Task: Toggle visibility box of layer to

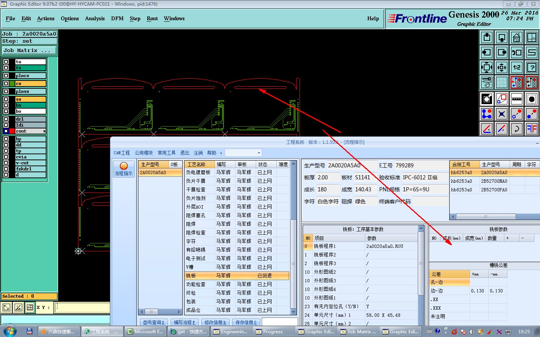Action: (x=6, y=62)
